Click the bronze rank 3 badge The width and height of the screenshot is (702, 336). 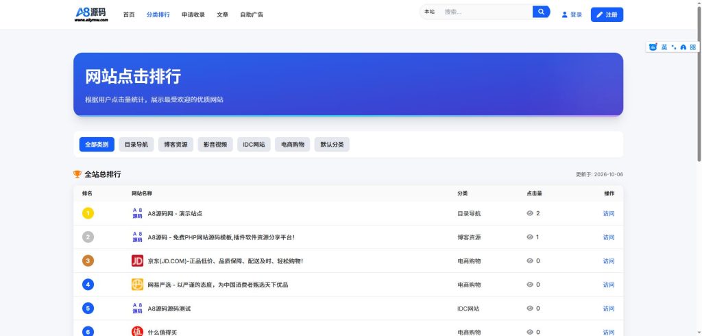point(88,261)
